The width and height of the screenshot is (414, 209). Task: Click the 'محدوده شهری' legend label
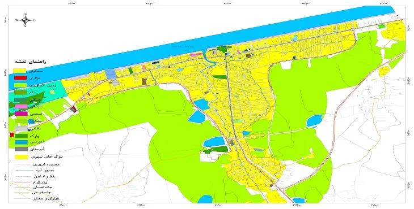point(47,164)
